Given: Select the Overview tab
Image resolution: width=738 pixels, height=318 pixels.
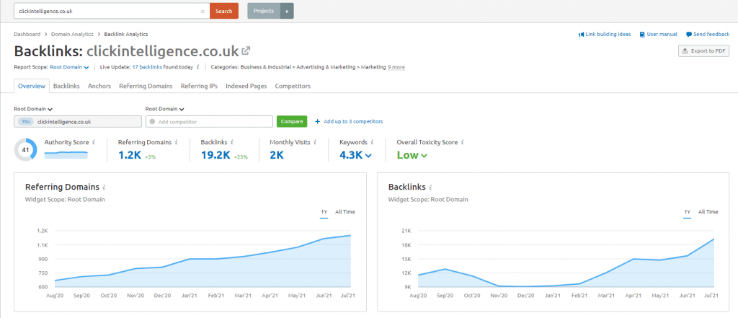Looking at the screenshot, I should click(x=32, y=87).
